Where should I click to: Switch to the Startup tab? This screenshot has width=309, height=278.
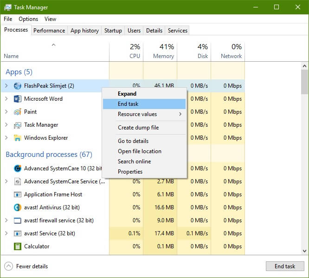coord(113,31)
